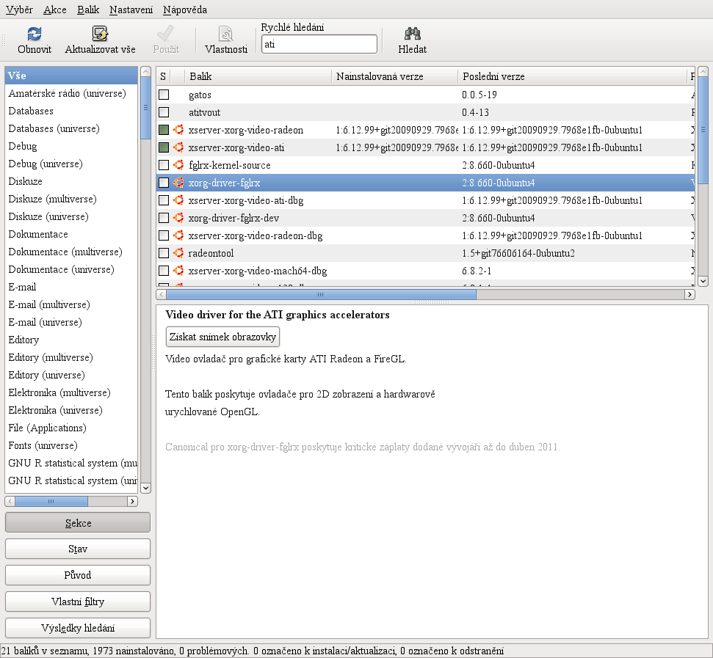
Task: Open the Akce menu
Action: (x=55, y=10)
